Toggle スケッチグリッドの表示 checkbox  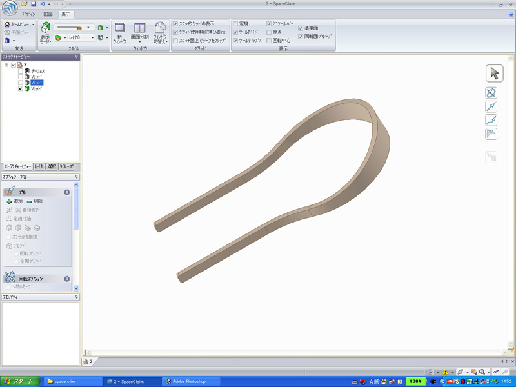(175, 24)
